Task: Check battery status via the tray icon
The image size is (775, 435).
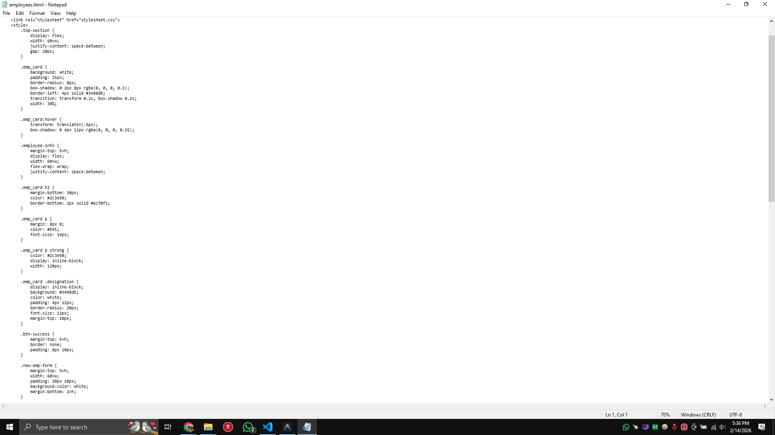Action: pos(704,428)
